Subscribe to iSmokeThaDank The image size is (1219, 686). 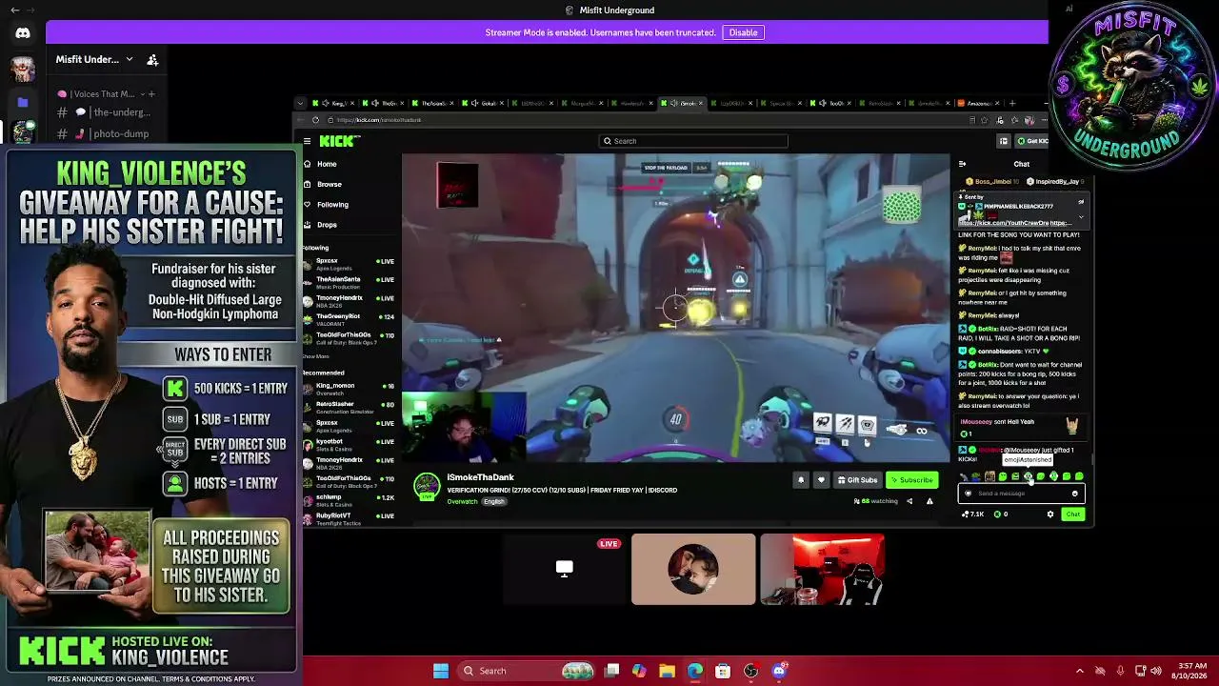point(912,480)
